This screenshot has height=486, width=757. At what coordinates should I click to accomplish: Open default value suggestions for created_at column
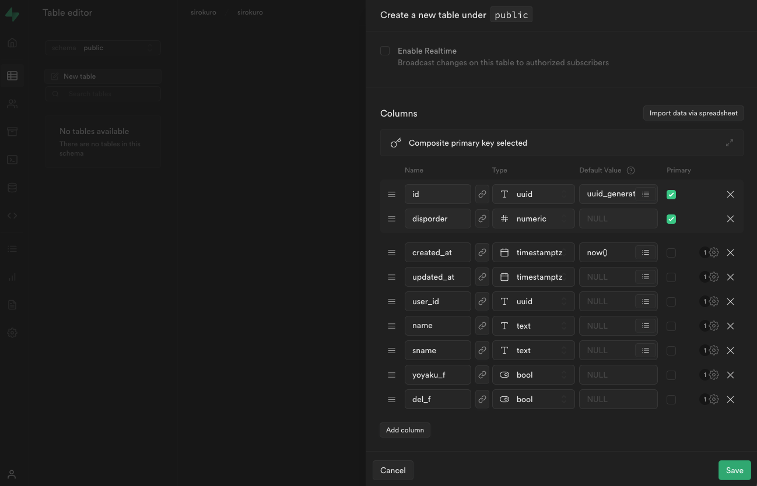(x=646, y=252)
